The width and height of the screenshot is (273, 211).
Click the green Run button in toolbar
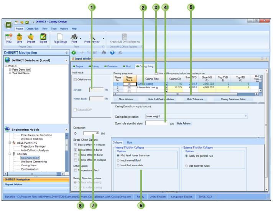point(74,53)
